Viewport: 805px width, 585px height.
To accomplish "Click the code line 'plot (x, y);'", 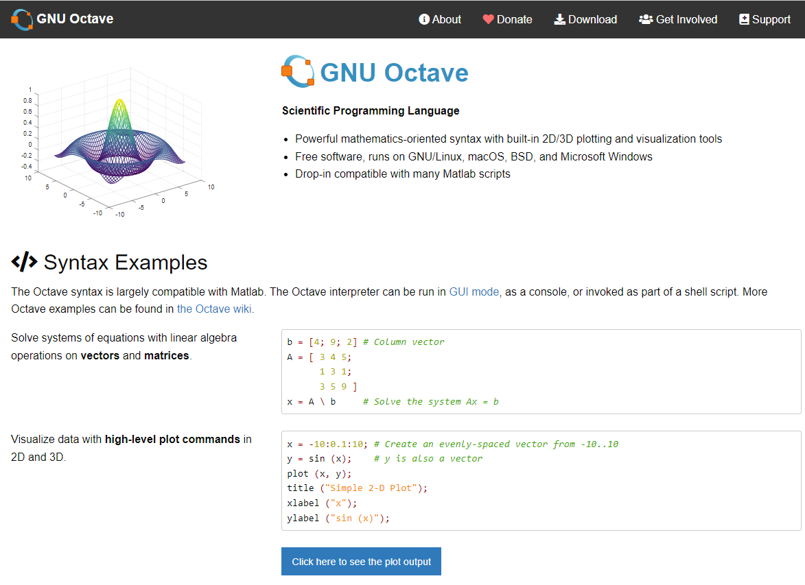I will click(x=319, y=474).
